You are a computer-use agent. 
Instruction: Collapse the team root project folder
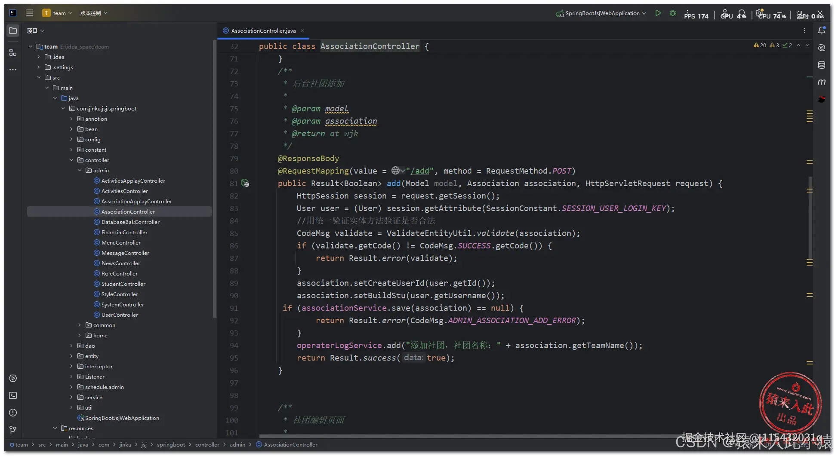[x=31, y=46]
